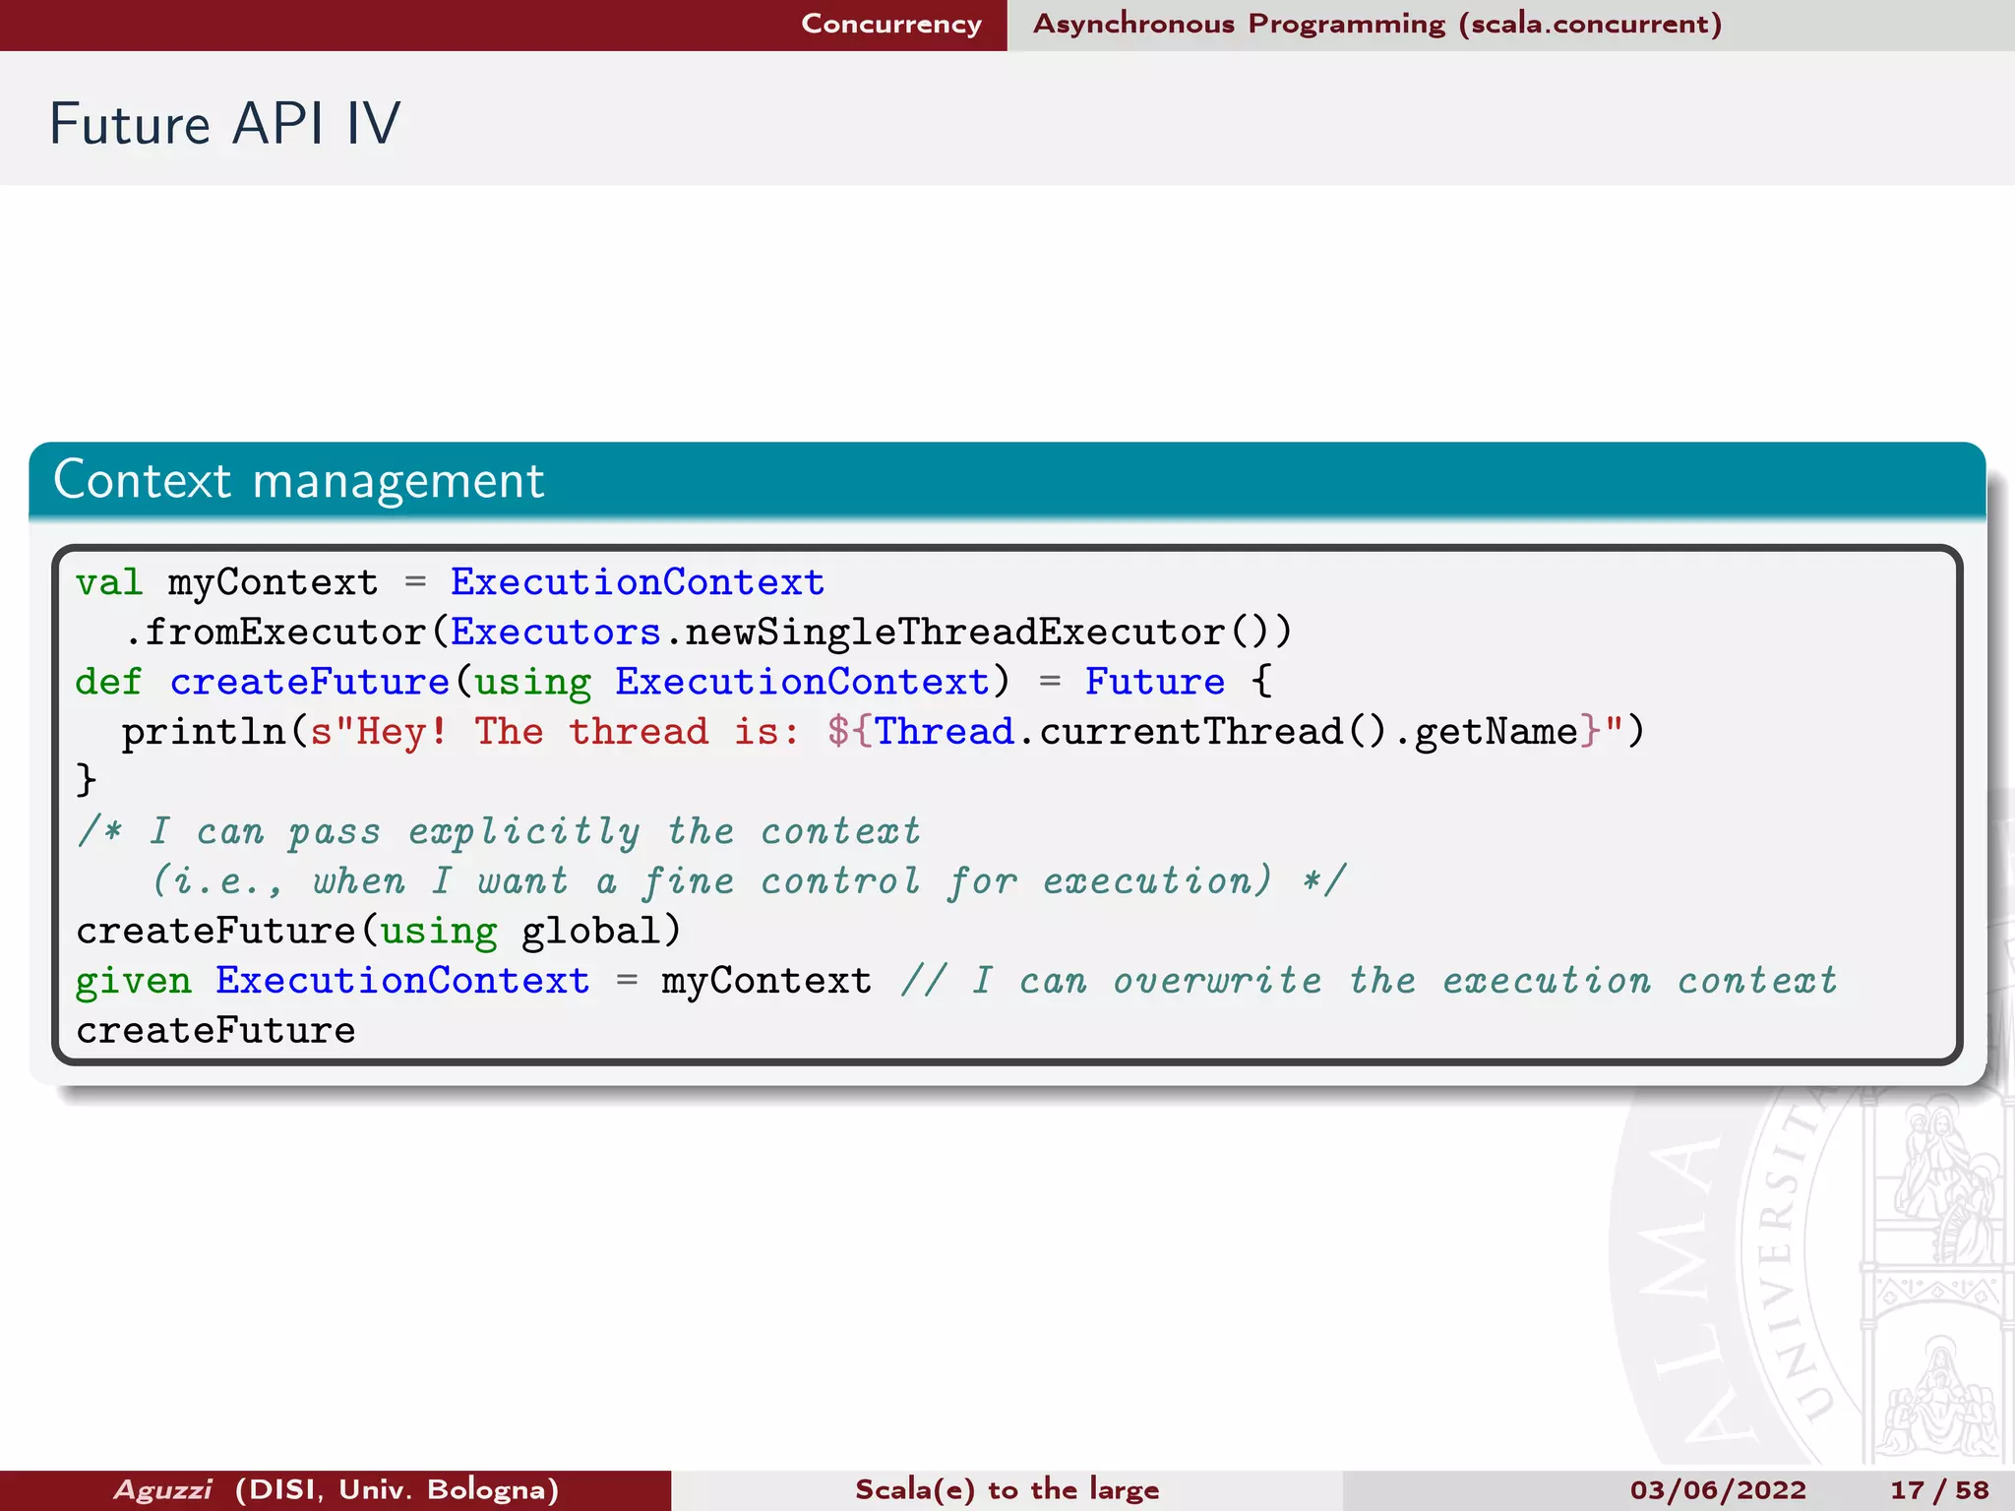Click '(DISI, Univ. Bologna)' affiliation in footer
Image resolution: width=2015 pixels, height=1511 pixels.
point(397,1489)
